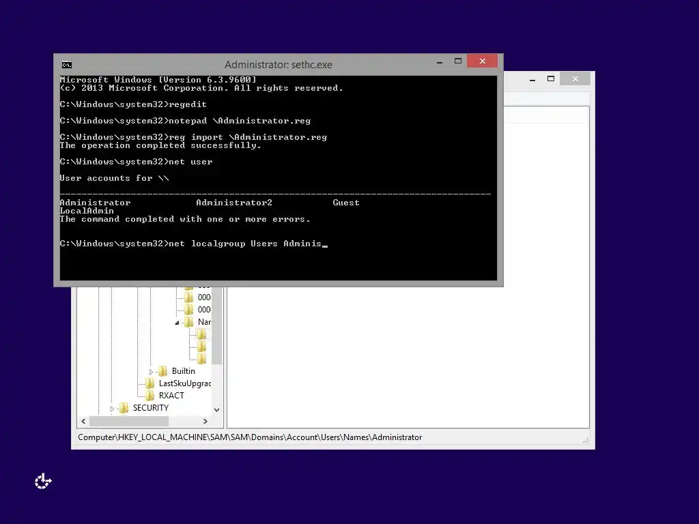
Task: Click the registry tree horizontal scrollbar thumb
Action: 129,421
